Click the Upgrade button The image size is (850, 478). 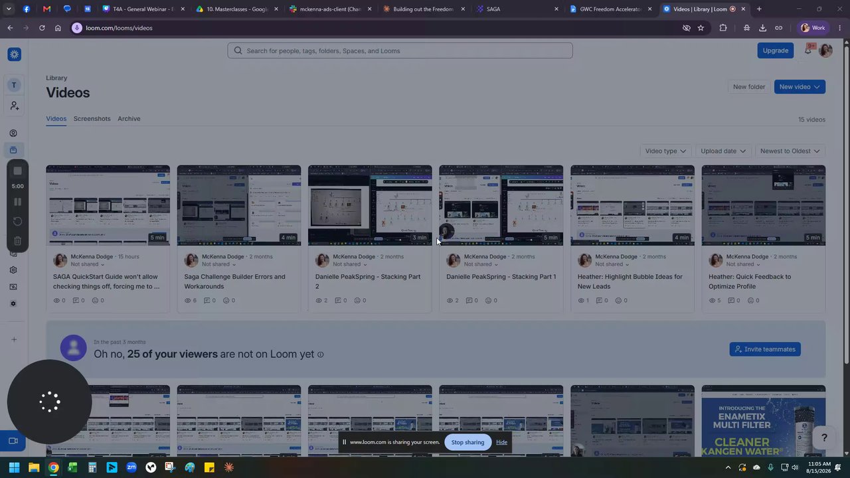coord(776,50)
